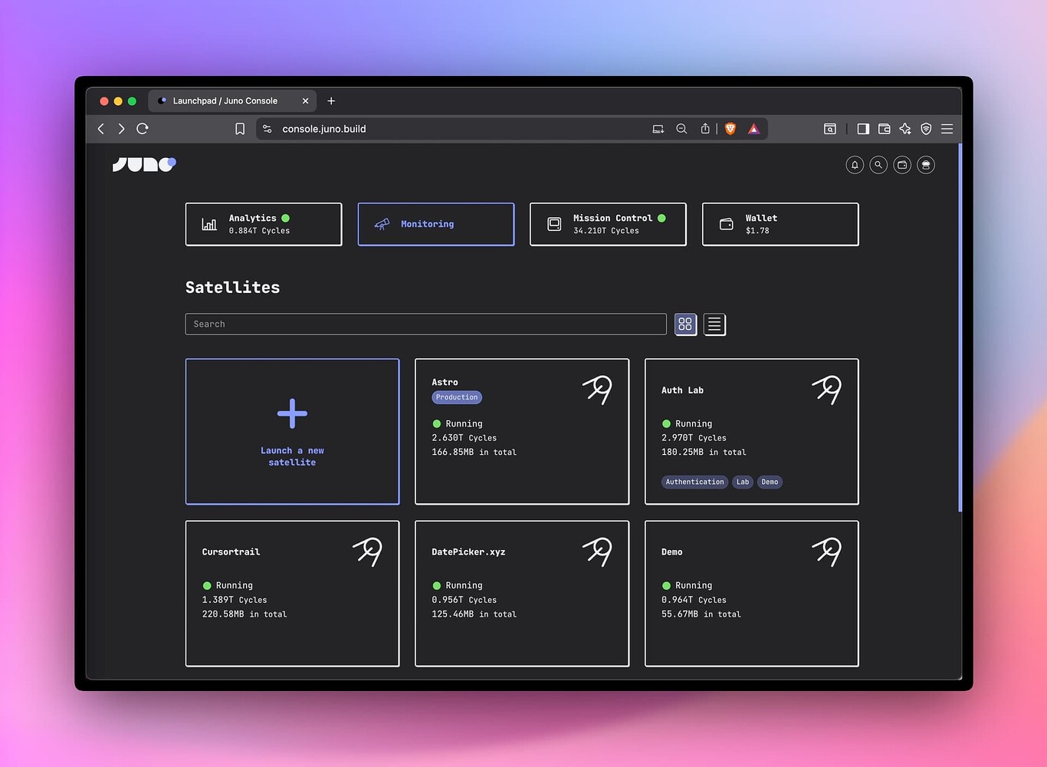The height and width of the screenshot is (767, 1047).
Task: View site information icon in address bar
Action: [267, 129]
